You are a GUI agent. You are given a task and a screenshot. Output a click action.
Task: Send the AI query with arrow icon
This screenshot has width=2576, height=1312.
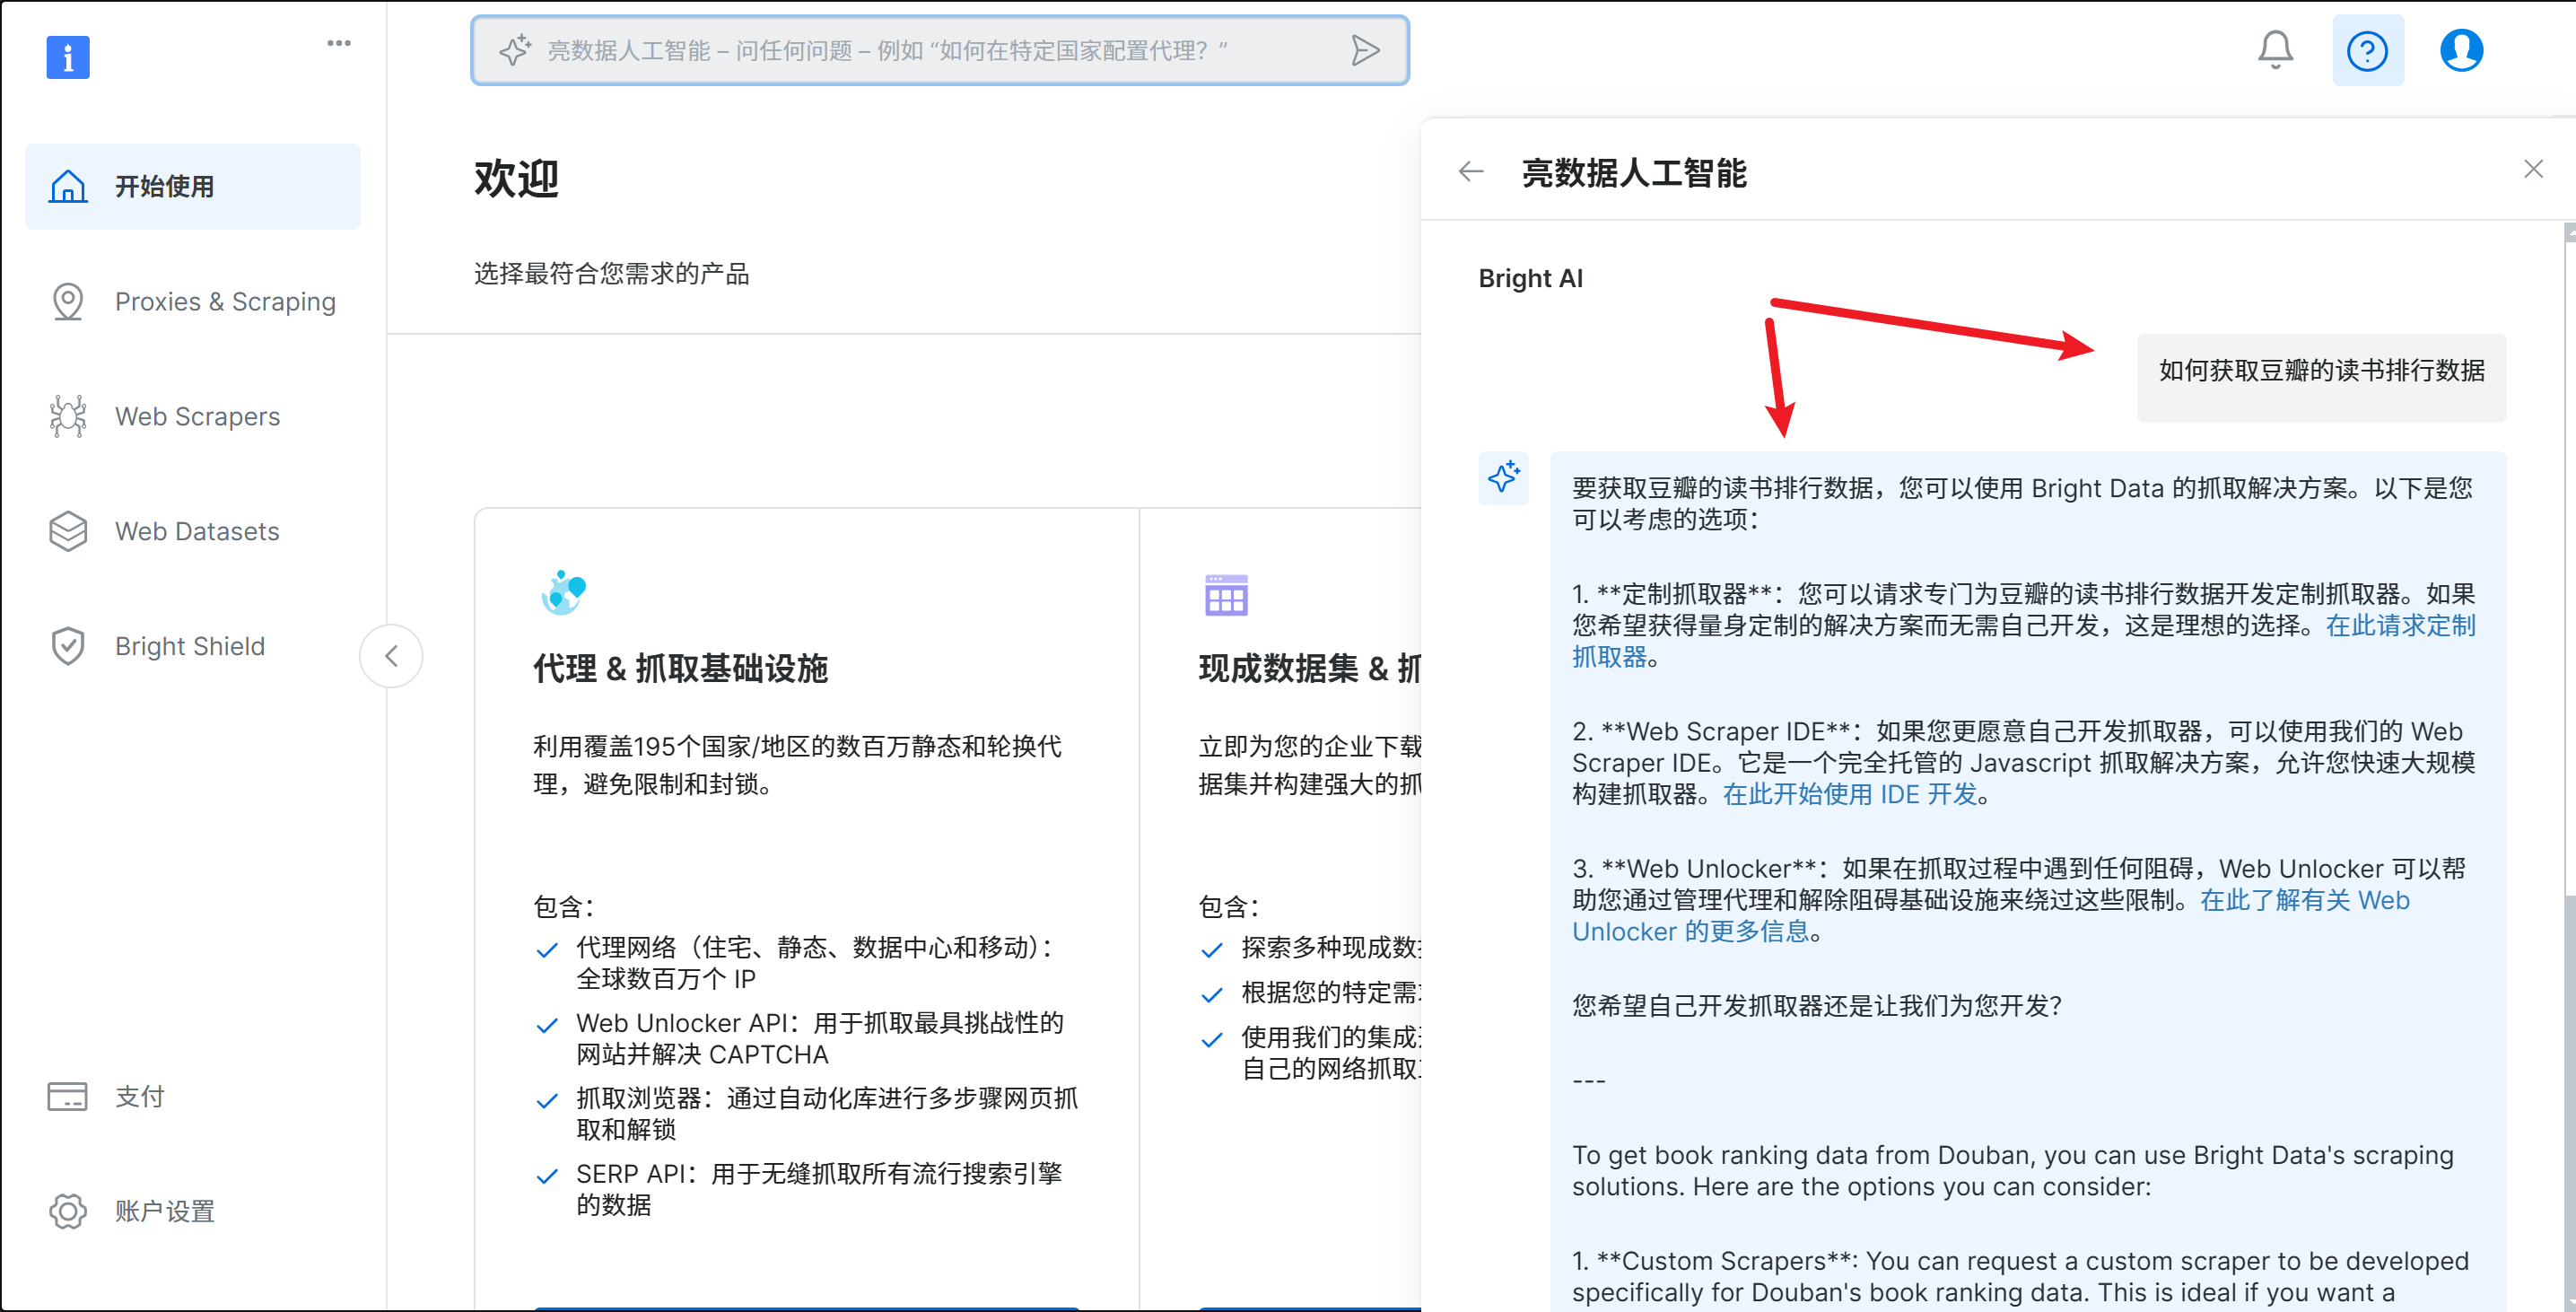click(1365, 50)
